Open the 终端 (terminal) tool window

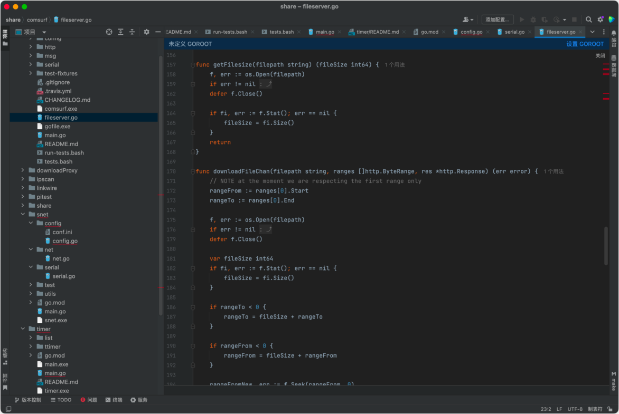[x=114, y=400]
